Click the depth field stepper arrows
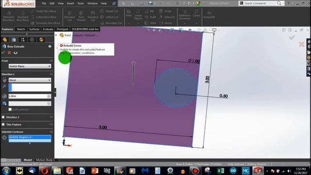 49,96
